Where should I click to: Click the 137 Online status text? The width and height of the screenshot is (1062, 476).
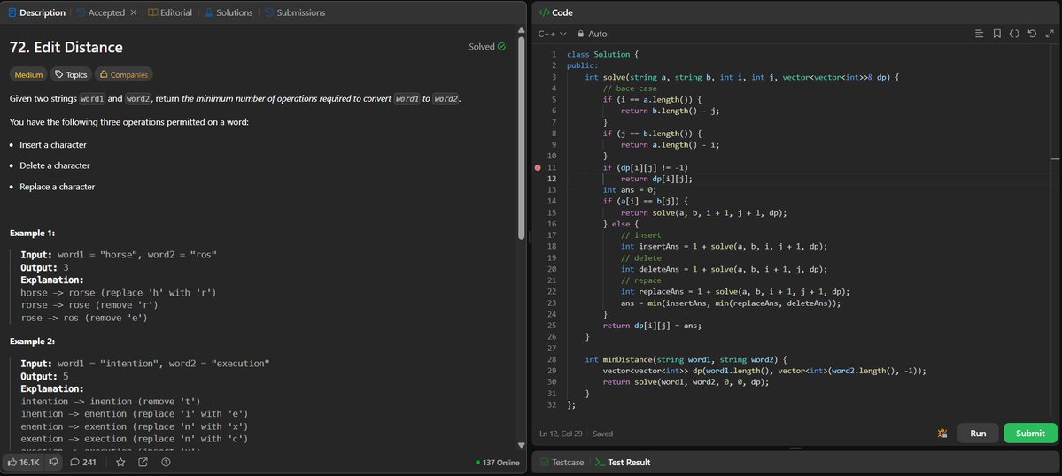click(501, 463)
